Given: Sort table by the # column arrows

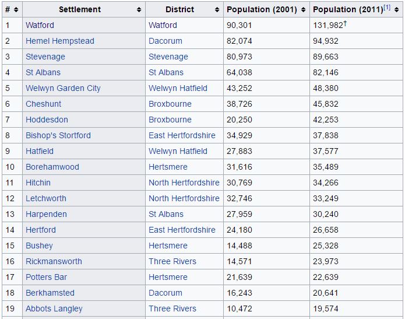Looking at the screenshot, I should (16, 10).
